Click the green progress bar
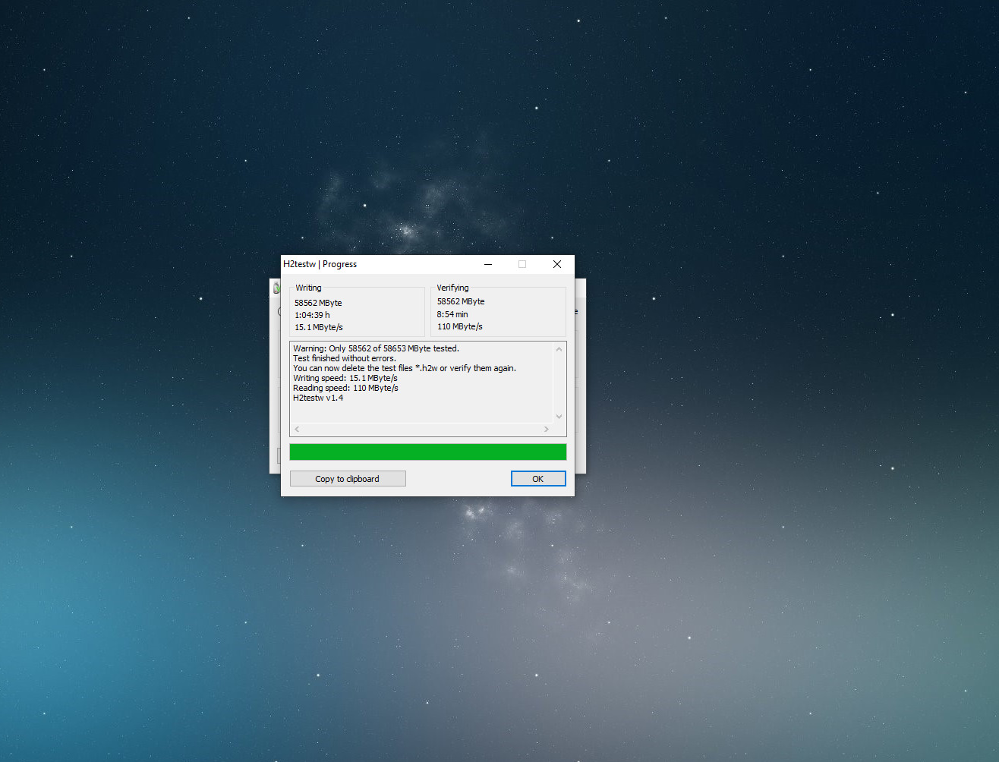The width and height of the screenshot is (999, 762). click(x=428, y=452)
